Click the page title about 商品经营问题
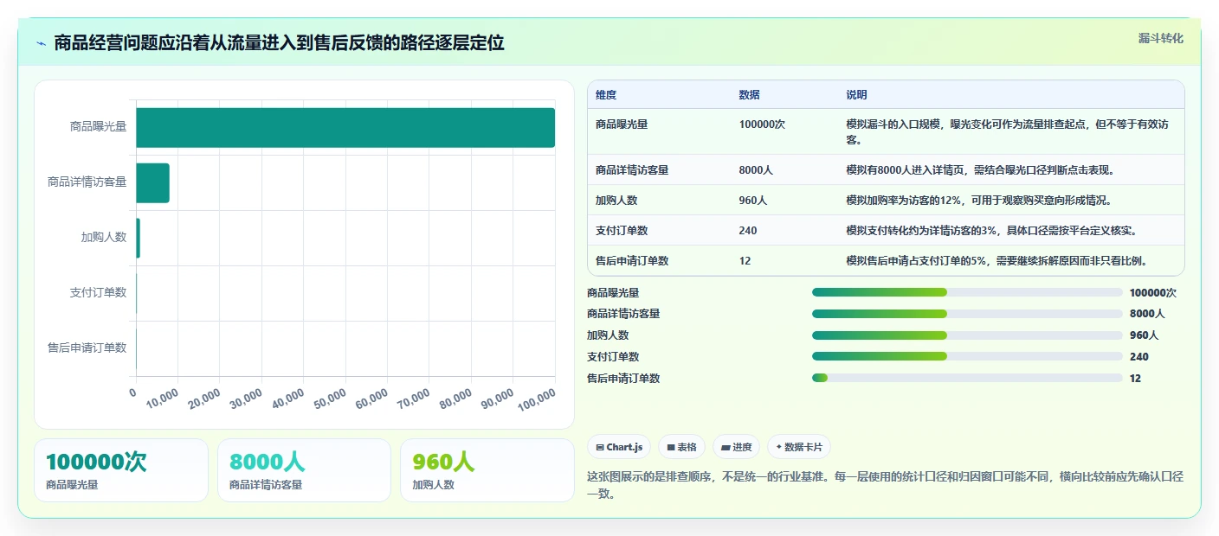The width and height of the screenshot is (1219, 536). coord(279,43)
